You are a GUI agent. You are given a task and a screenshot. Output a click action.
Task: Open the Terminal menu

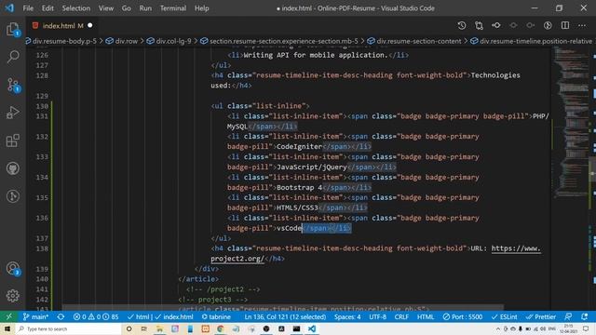coord(173,8)
